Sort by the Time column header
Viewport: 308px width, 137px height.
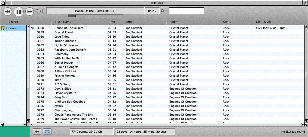click(x=111, y=22)
